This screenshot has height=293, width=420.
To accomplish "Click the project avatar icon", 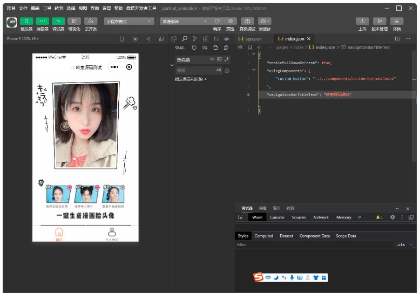I will (11, 23).
